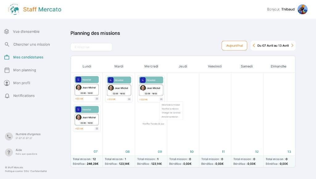
Task: Click date number 13 in Dimanche column
Action: coord(289,152)
